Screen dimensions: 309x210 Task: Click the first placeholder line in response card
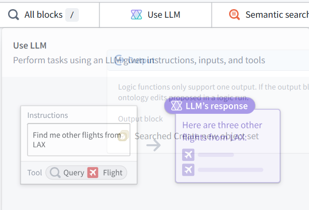[216, 155]
